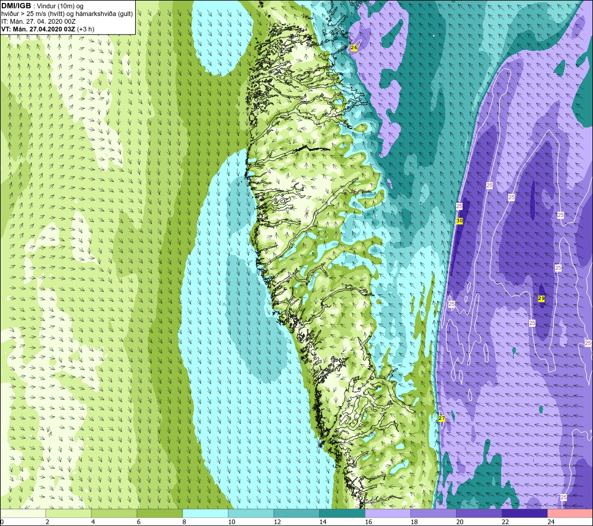Click the pale 0–2 m/s legend swatch
This screenshot has width=593, height=526.
23,513
